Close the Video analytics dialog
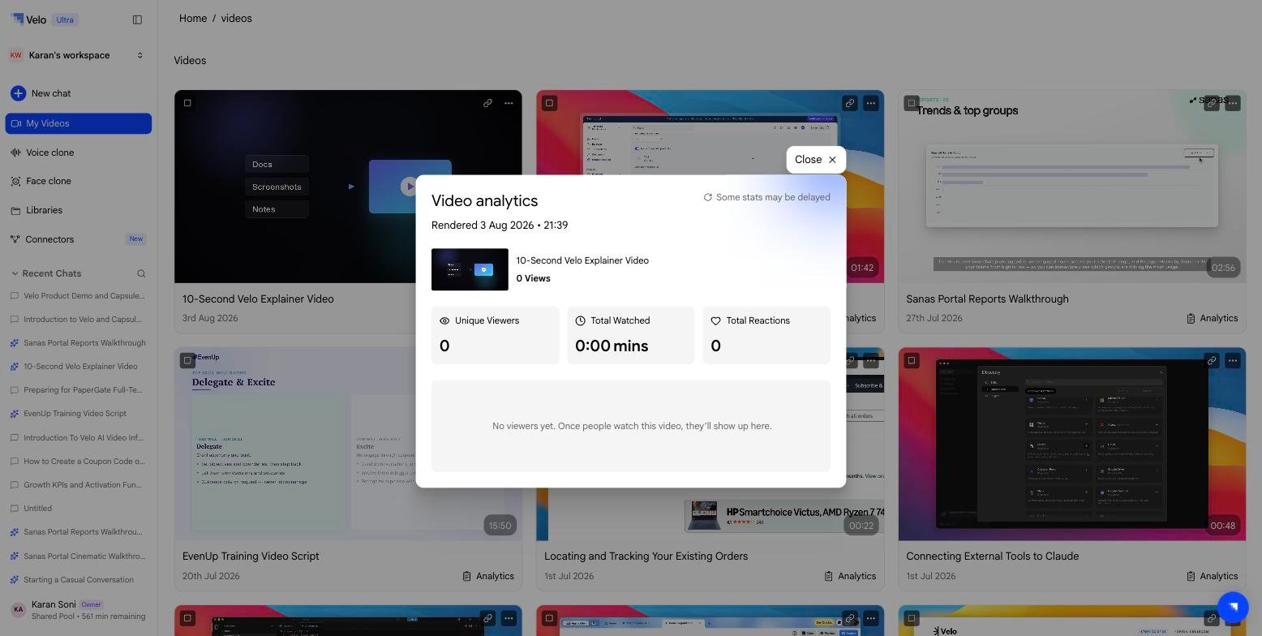The width and height of the screenshot is (1262, 636). click(x=816, y=160)
